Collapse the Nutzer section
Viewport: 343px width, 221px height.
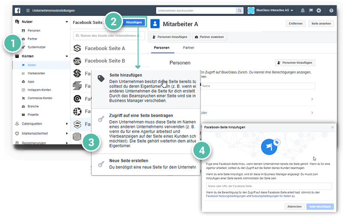pos(66,22)
